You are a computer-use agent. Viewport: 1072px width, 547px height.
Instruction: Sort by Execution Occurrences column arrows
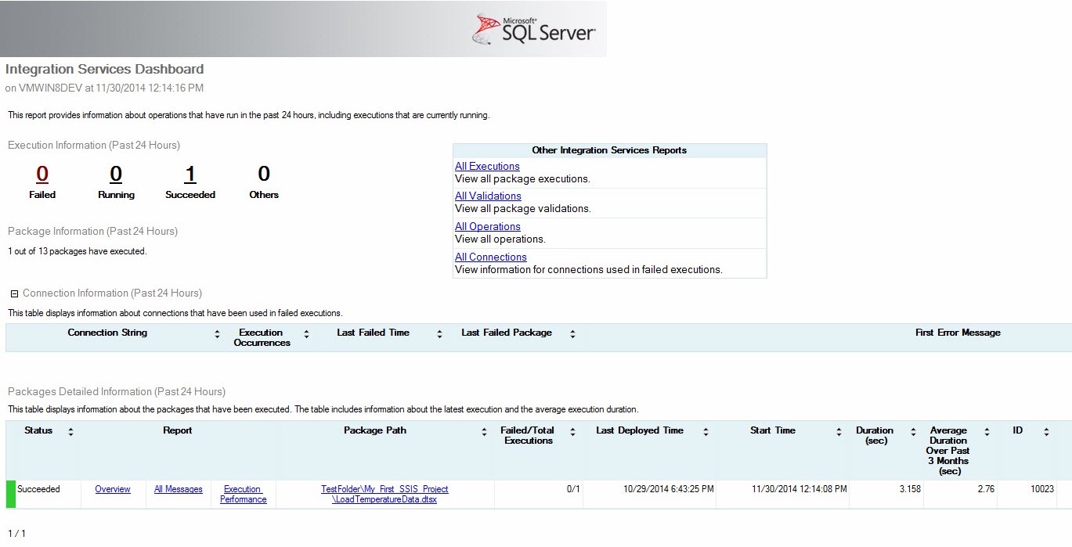point(306,334)
